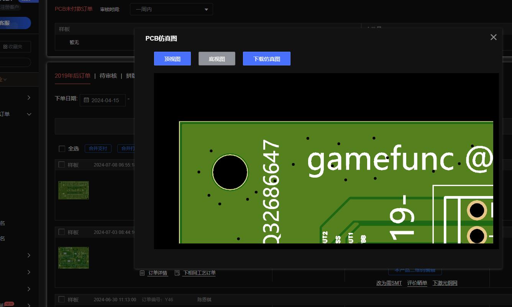Tick the checkbox for the 2024-06-30 order

[x=61, y=299]
